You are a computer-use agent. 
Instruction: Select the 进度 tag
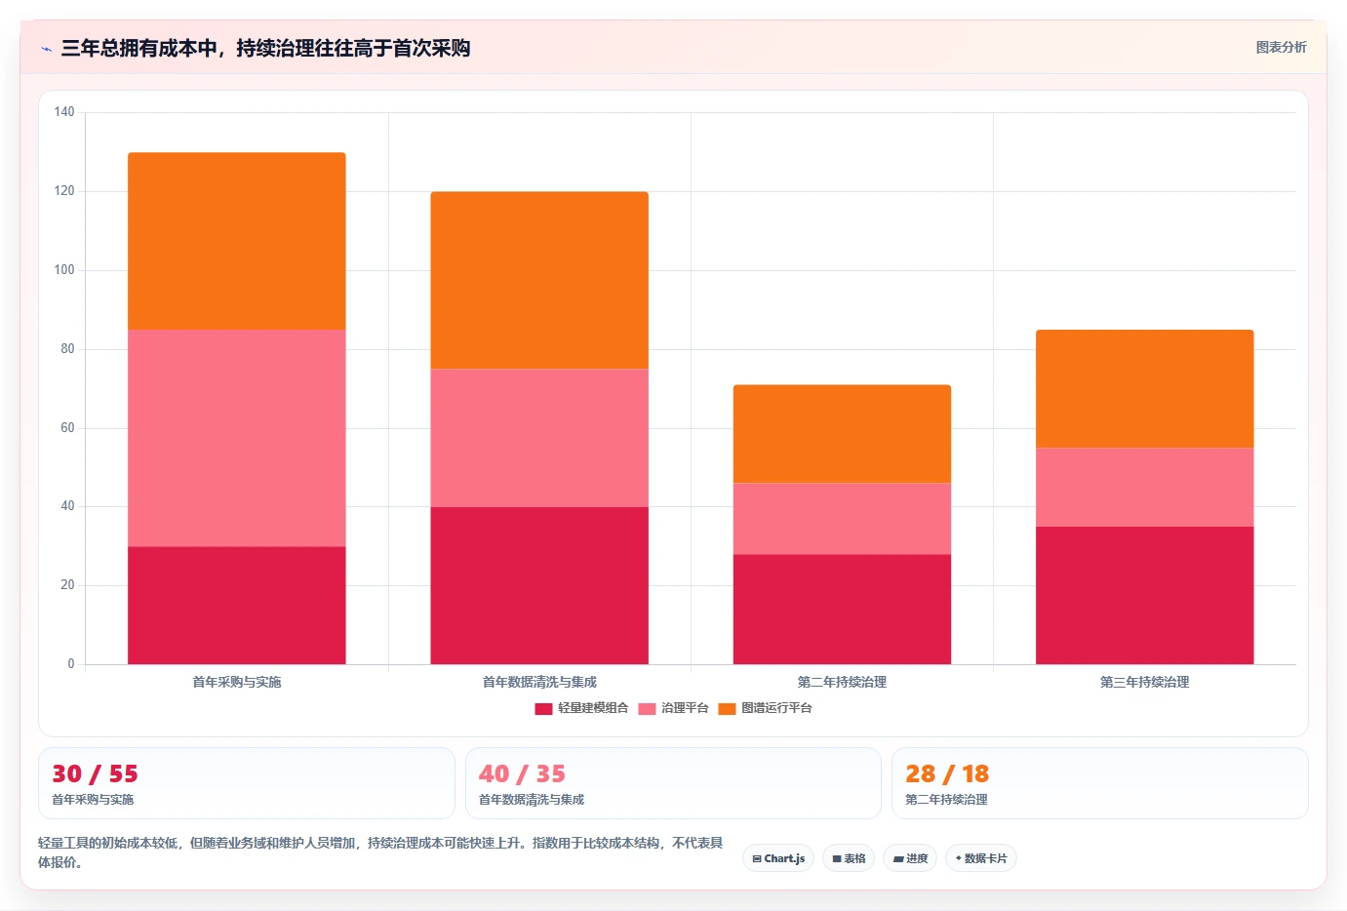910,858
